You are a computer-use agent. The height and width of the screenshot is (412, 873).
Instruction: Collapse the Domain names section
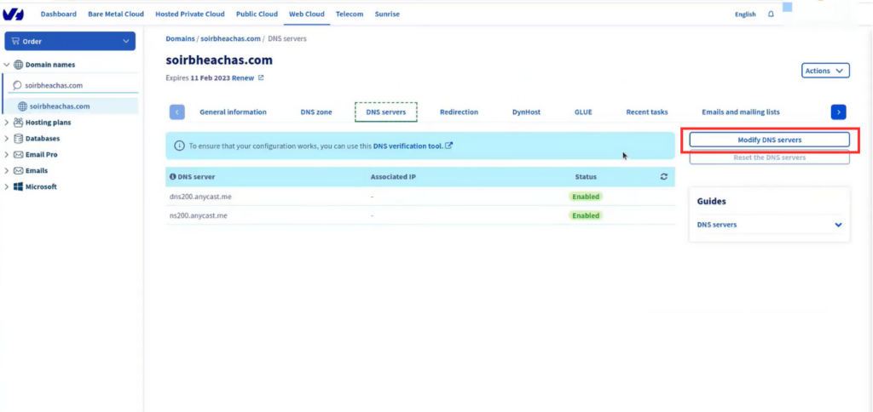(x=7, y=65)
